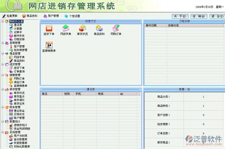
Task: Collapse the 财务管理 tree node
Action: (x=2, y=107)
